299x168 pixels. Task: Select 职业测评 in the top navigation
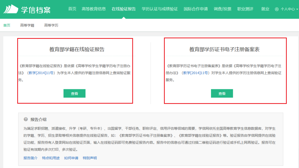tap(245, 9)
